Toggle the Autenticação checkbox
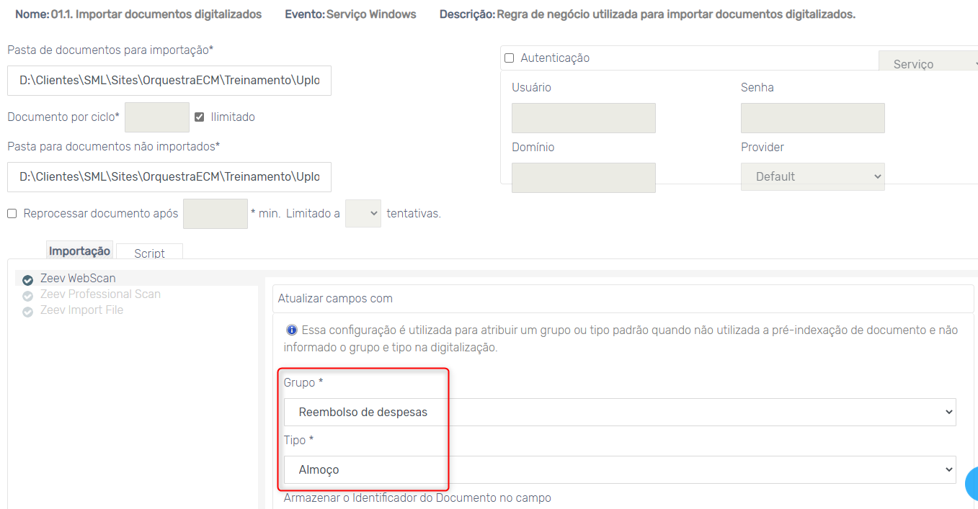Image resolution: width=978 pixels, height=509 pixels. 510,58
